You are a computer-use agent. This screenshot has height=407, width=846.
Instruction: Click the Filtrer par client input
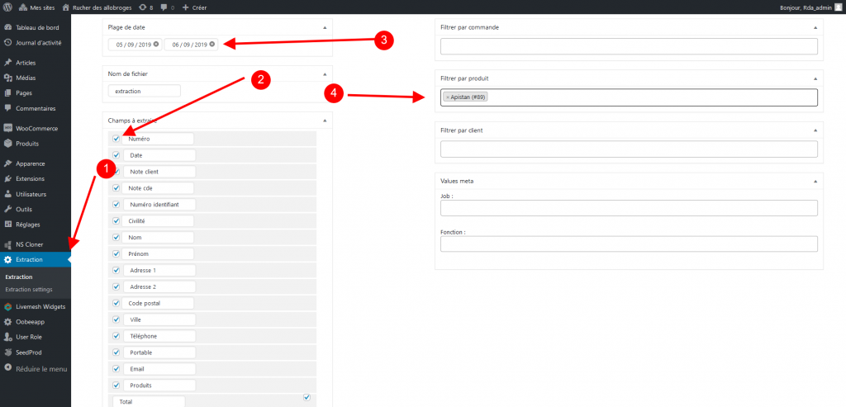(629, 149)
